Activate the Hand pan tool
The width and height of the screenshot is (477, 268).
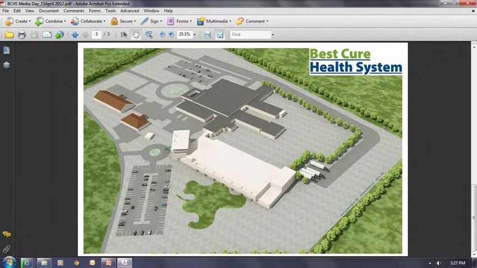(136, 35)
